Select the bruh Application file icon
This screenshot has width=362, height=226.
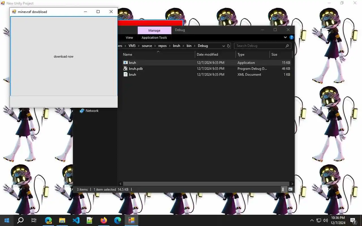pyautogui.click(x=126, y=62)
